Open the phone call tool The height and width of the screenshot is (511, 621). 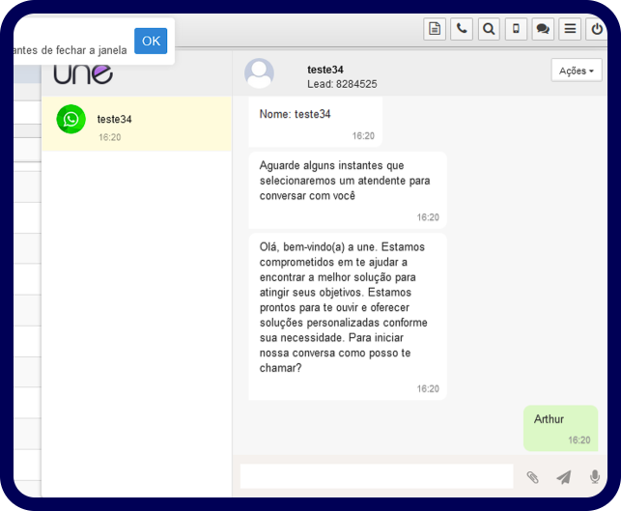[462, 29]
